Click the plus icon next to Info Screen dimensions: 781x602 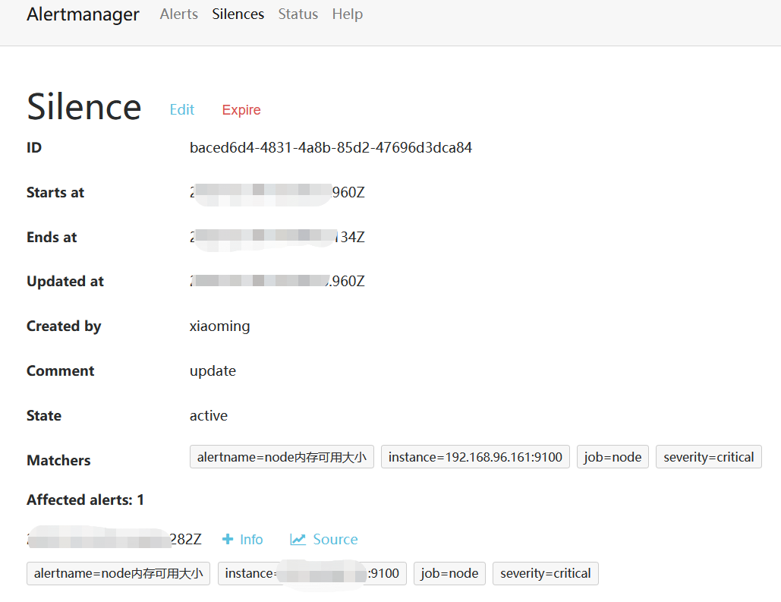click(x=228, y=539)
